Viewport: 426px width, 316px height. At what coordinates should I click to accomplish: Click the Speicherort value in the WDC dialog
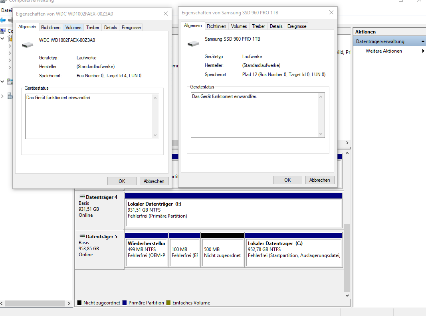(109, 76)
